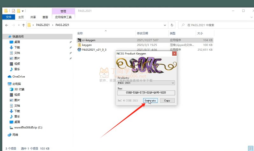Expand the ribbon with the chevron
The image size is (254, 151).
pos(251,17)
